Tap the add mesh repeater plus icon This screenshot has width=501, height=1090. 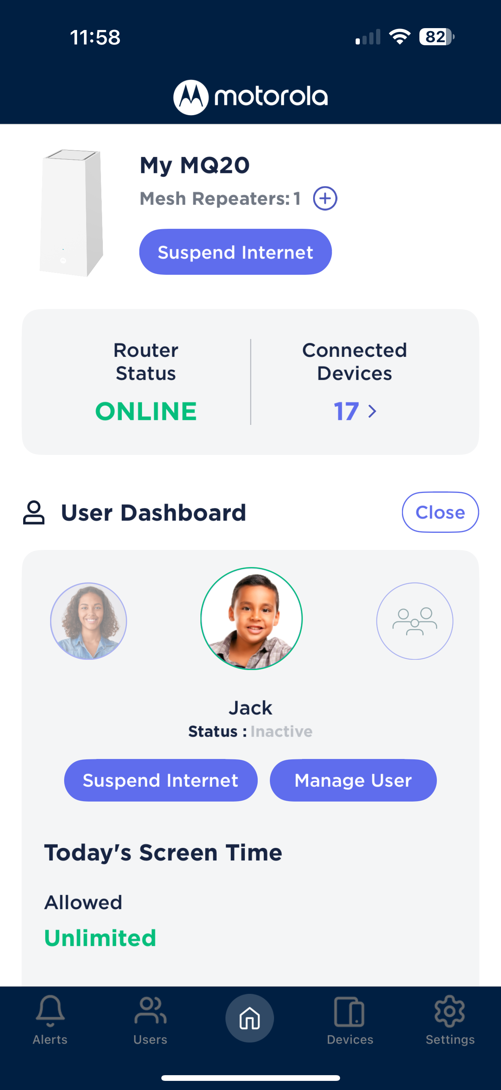[x=325, y=198]
